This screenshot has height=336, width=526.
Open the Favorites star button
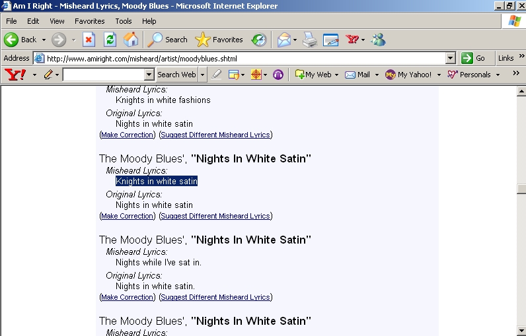[x=219, y=40]
